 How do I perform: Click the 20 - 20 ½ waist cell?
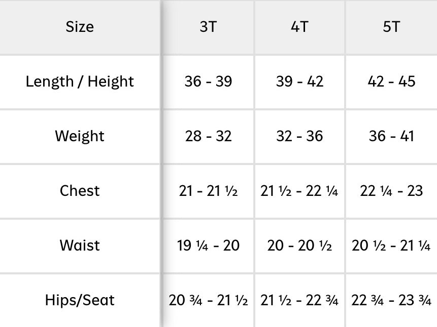pos(299,246)
